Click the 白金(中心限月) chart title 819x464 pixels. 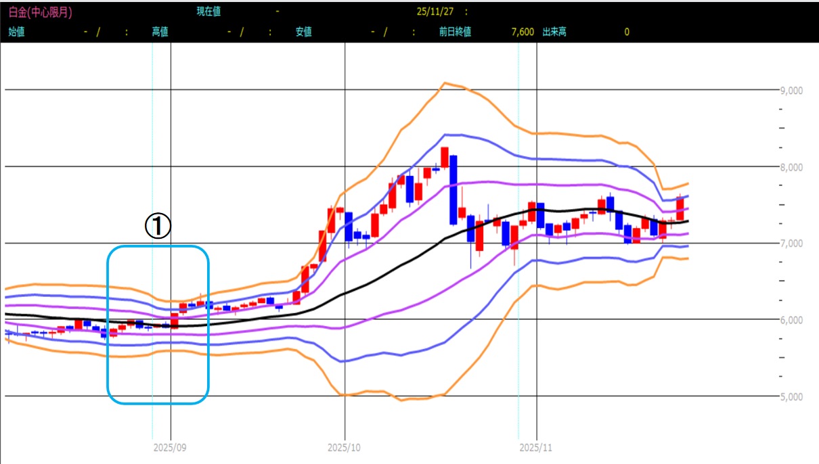pyautogui.click(x=40, y=11)
